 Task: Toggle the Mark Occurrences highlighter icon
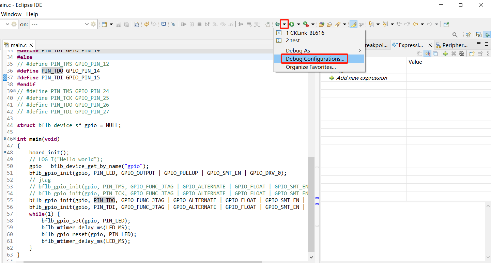354,24
